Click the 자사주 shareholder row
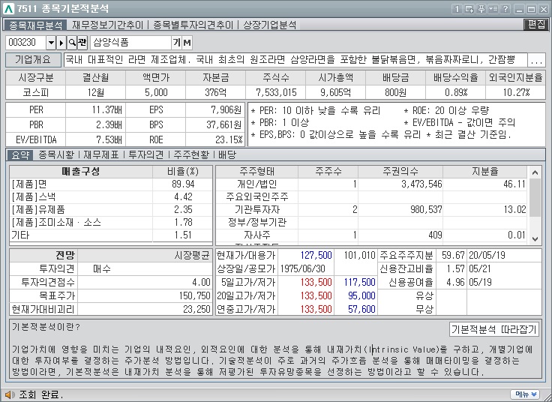552x402 pixels. coord(372,235)
